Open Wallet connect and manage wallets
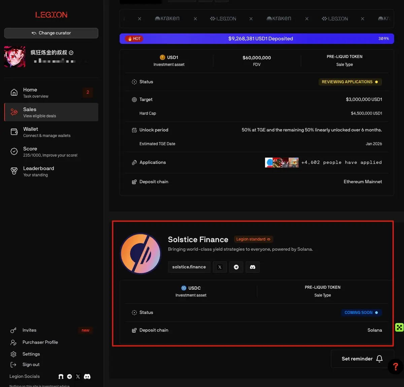404x387 pixels. click(x=51, y=132)
